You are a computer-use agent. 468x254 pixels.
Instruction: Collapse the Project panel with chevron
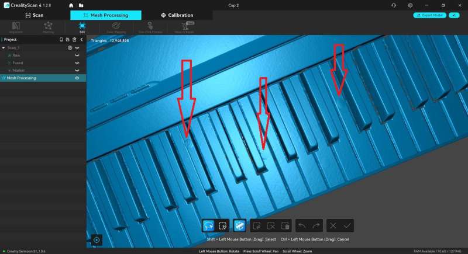tap(81, 39)
